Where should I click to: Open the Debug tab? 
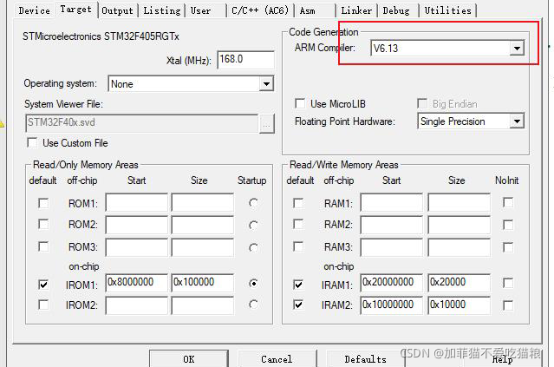[397, 10]
